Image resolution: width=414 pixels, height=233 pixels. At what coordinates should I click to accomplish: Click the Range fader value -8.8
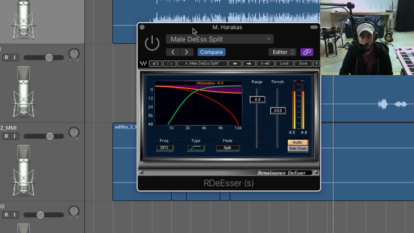click(257, 100)
